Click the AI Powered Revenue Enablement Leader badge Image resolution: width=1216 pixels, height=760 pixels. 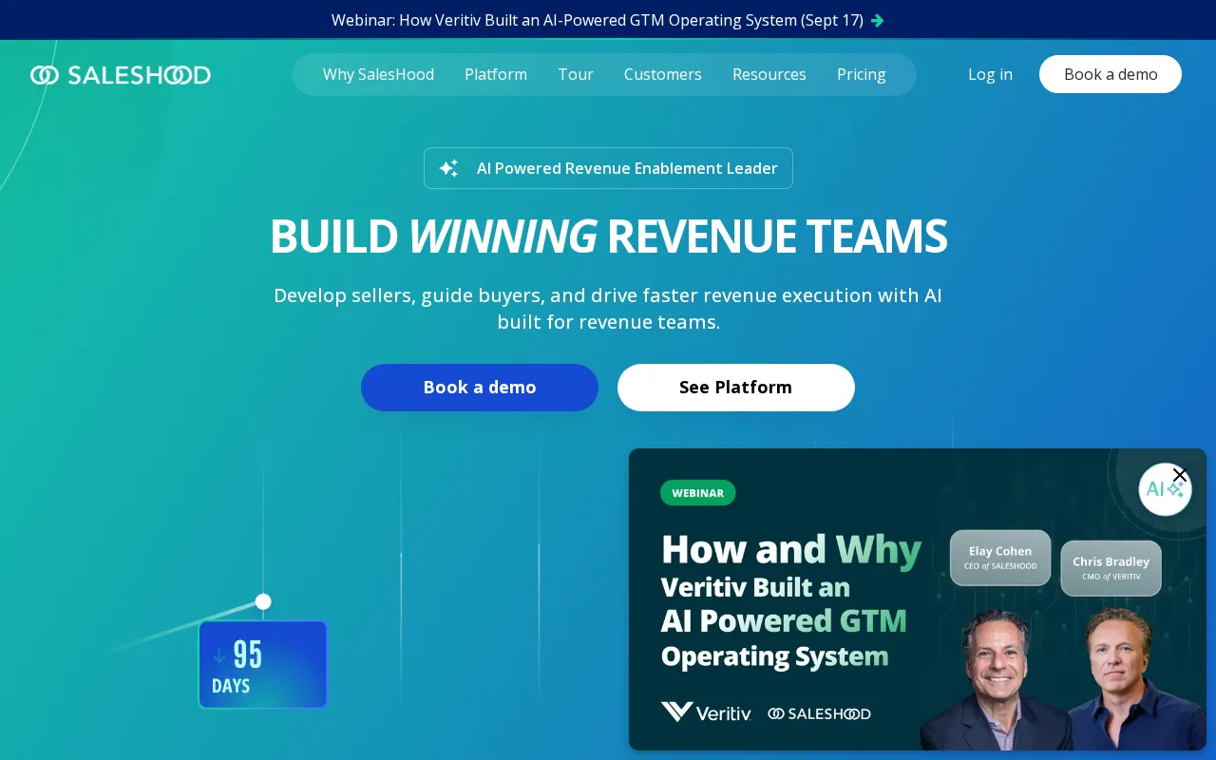tap(608, 168)
